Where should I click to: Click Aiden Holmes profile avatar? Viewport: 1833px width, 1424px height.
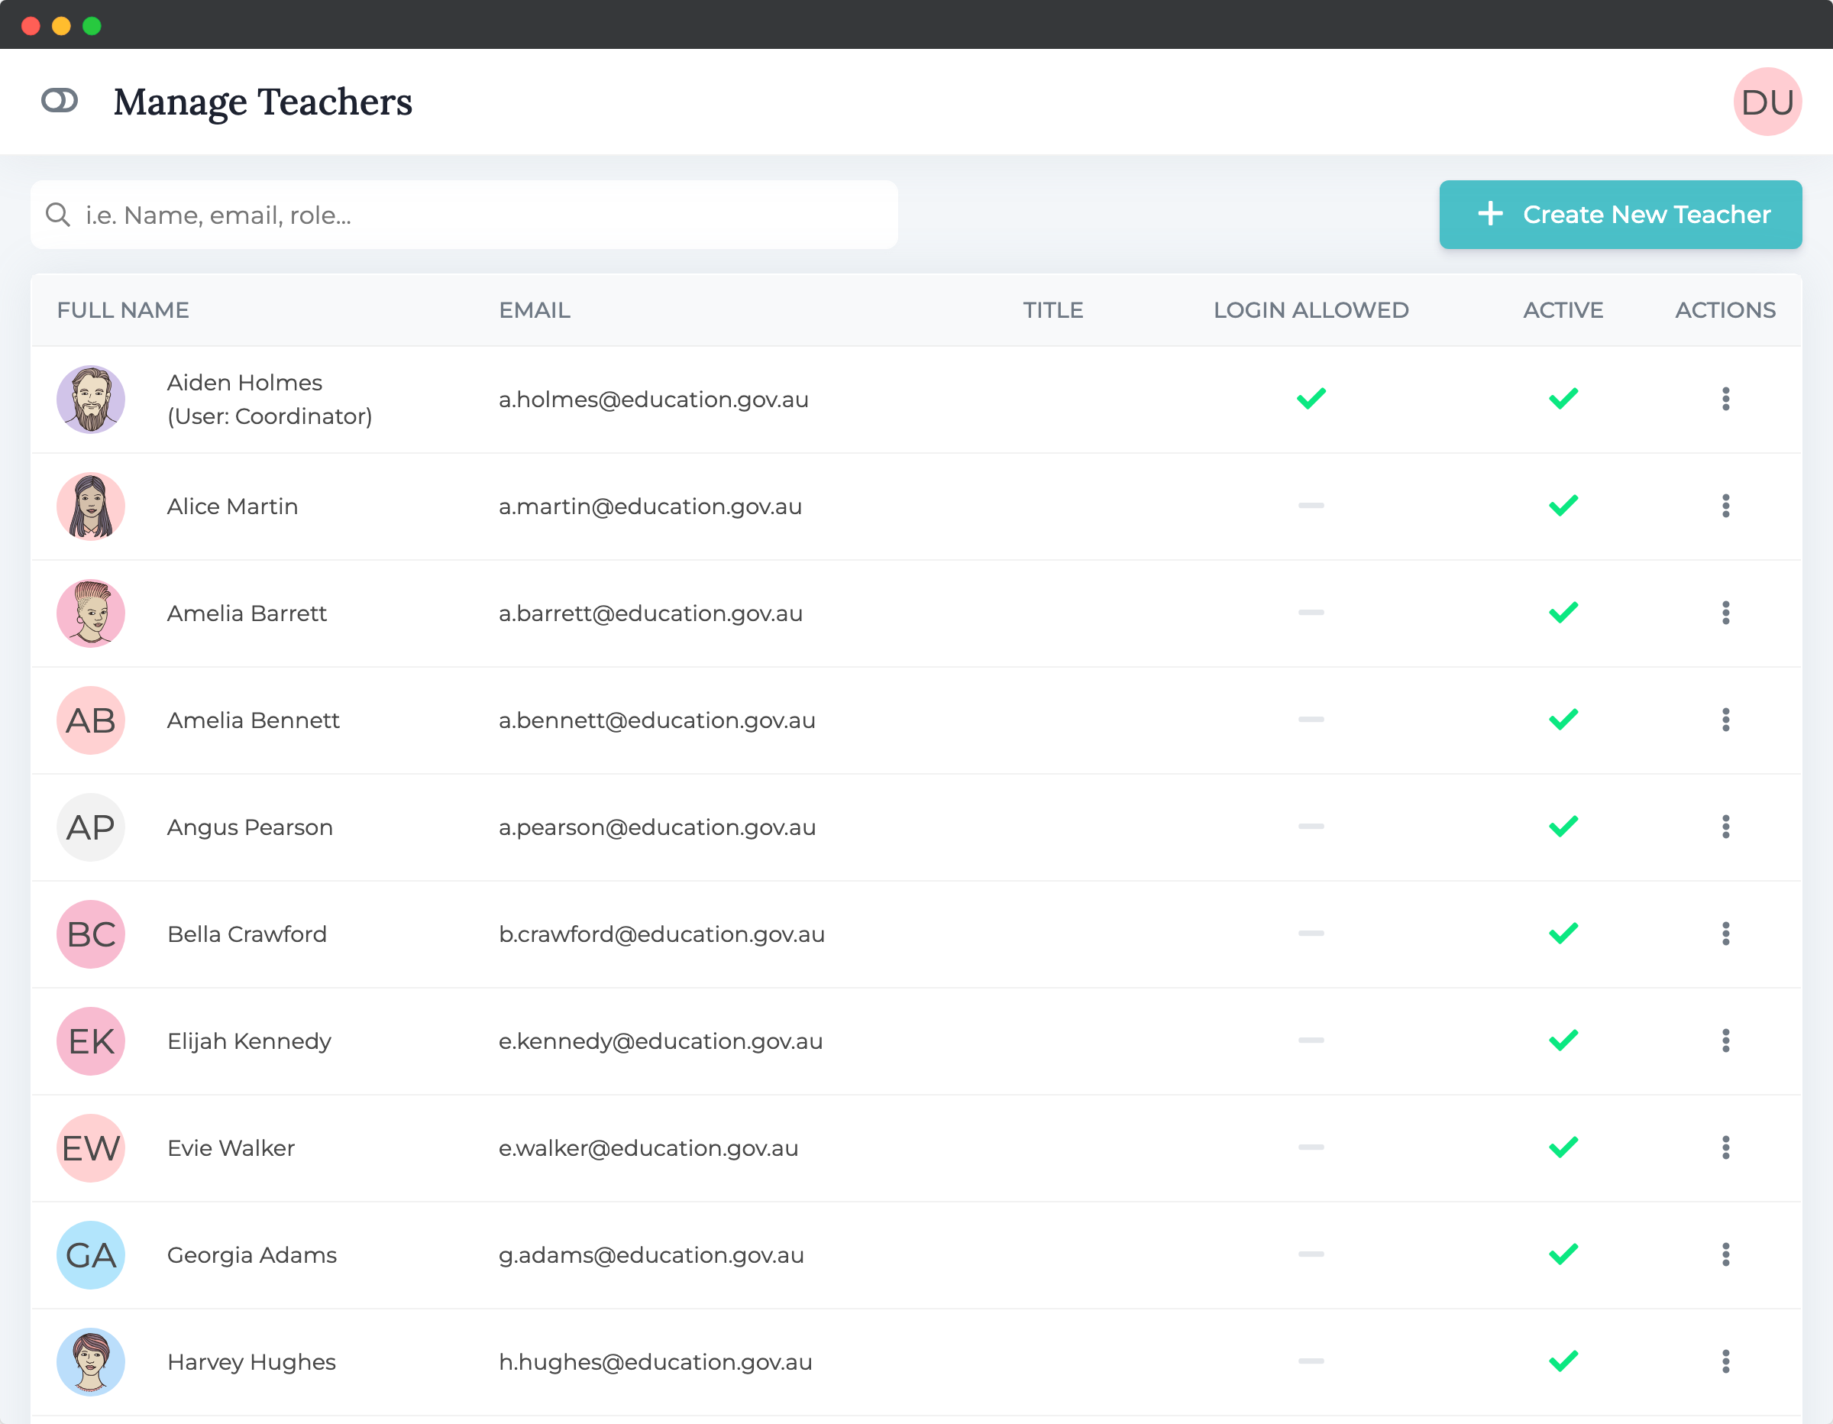[91, 399]
